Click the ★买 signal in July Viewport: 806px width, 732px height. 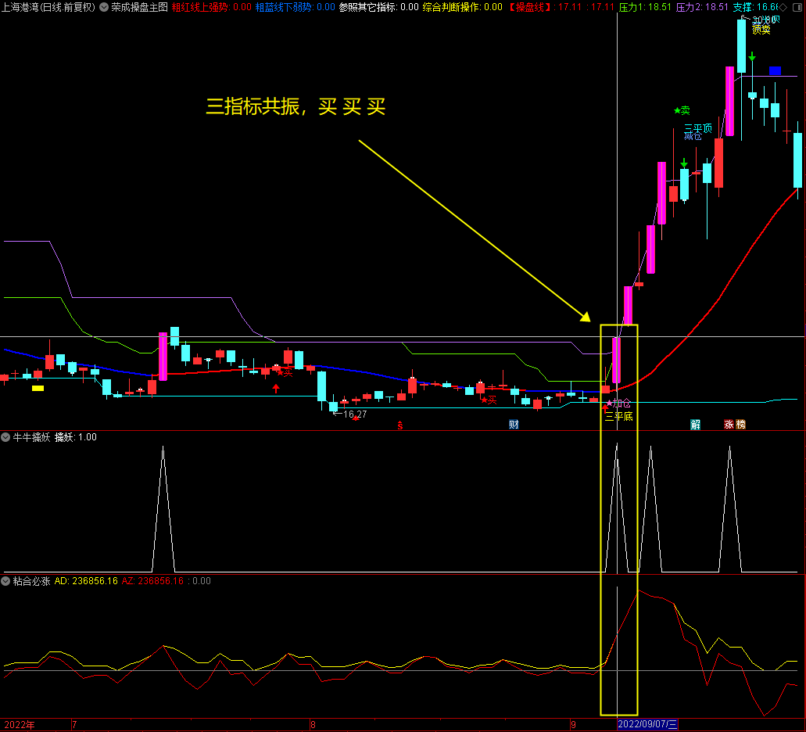click(285, 373)
